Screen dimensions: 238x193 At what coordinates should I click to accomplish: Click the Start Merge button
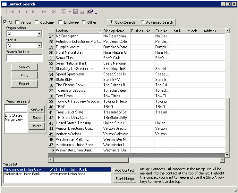pyautogui.click(x=125, y=179)
